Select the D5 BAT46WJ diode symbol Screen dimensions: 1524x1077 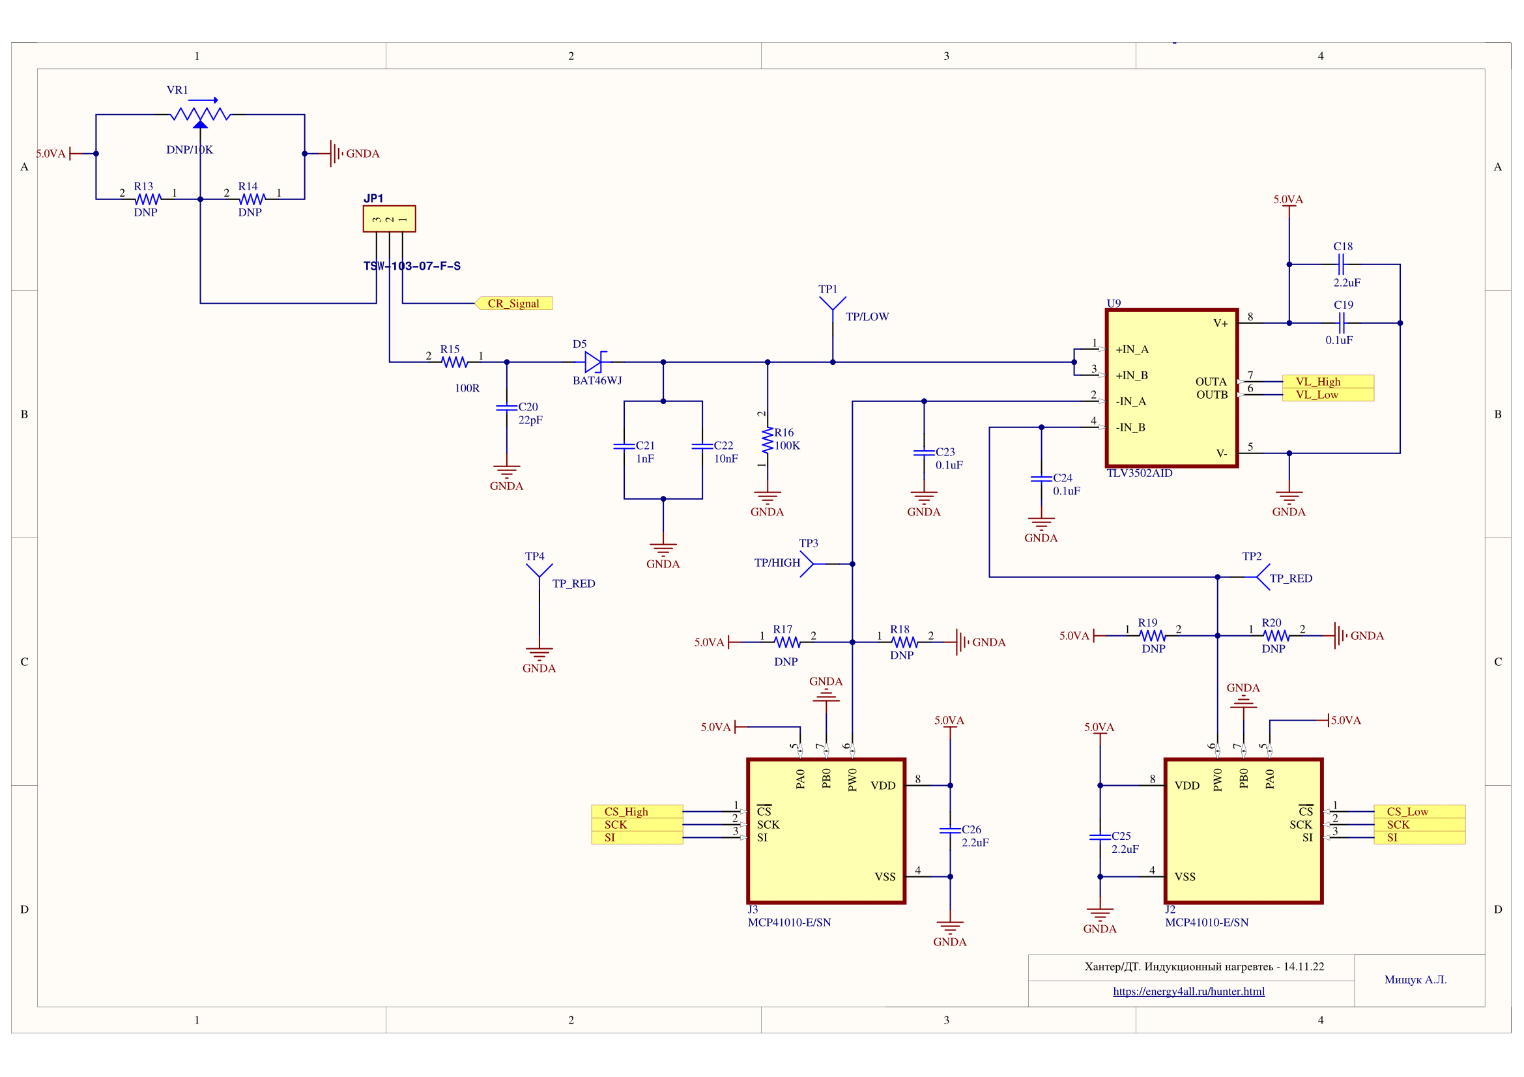(594, 362)
